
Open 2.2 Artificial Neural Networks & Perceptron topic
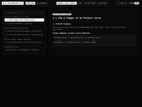coord(24,35)
